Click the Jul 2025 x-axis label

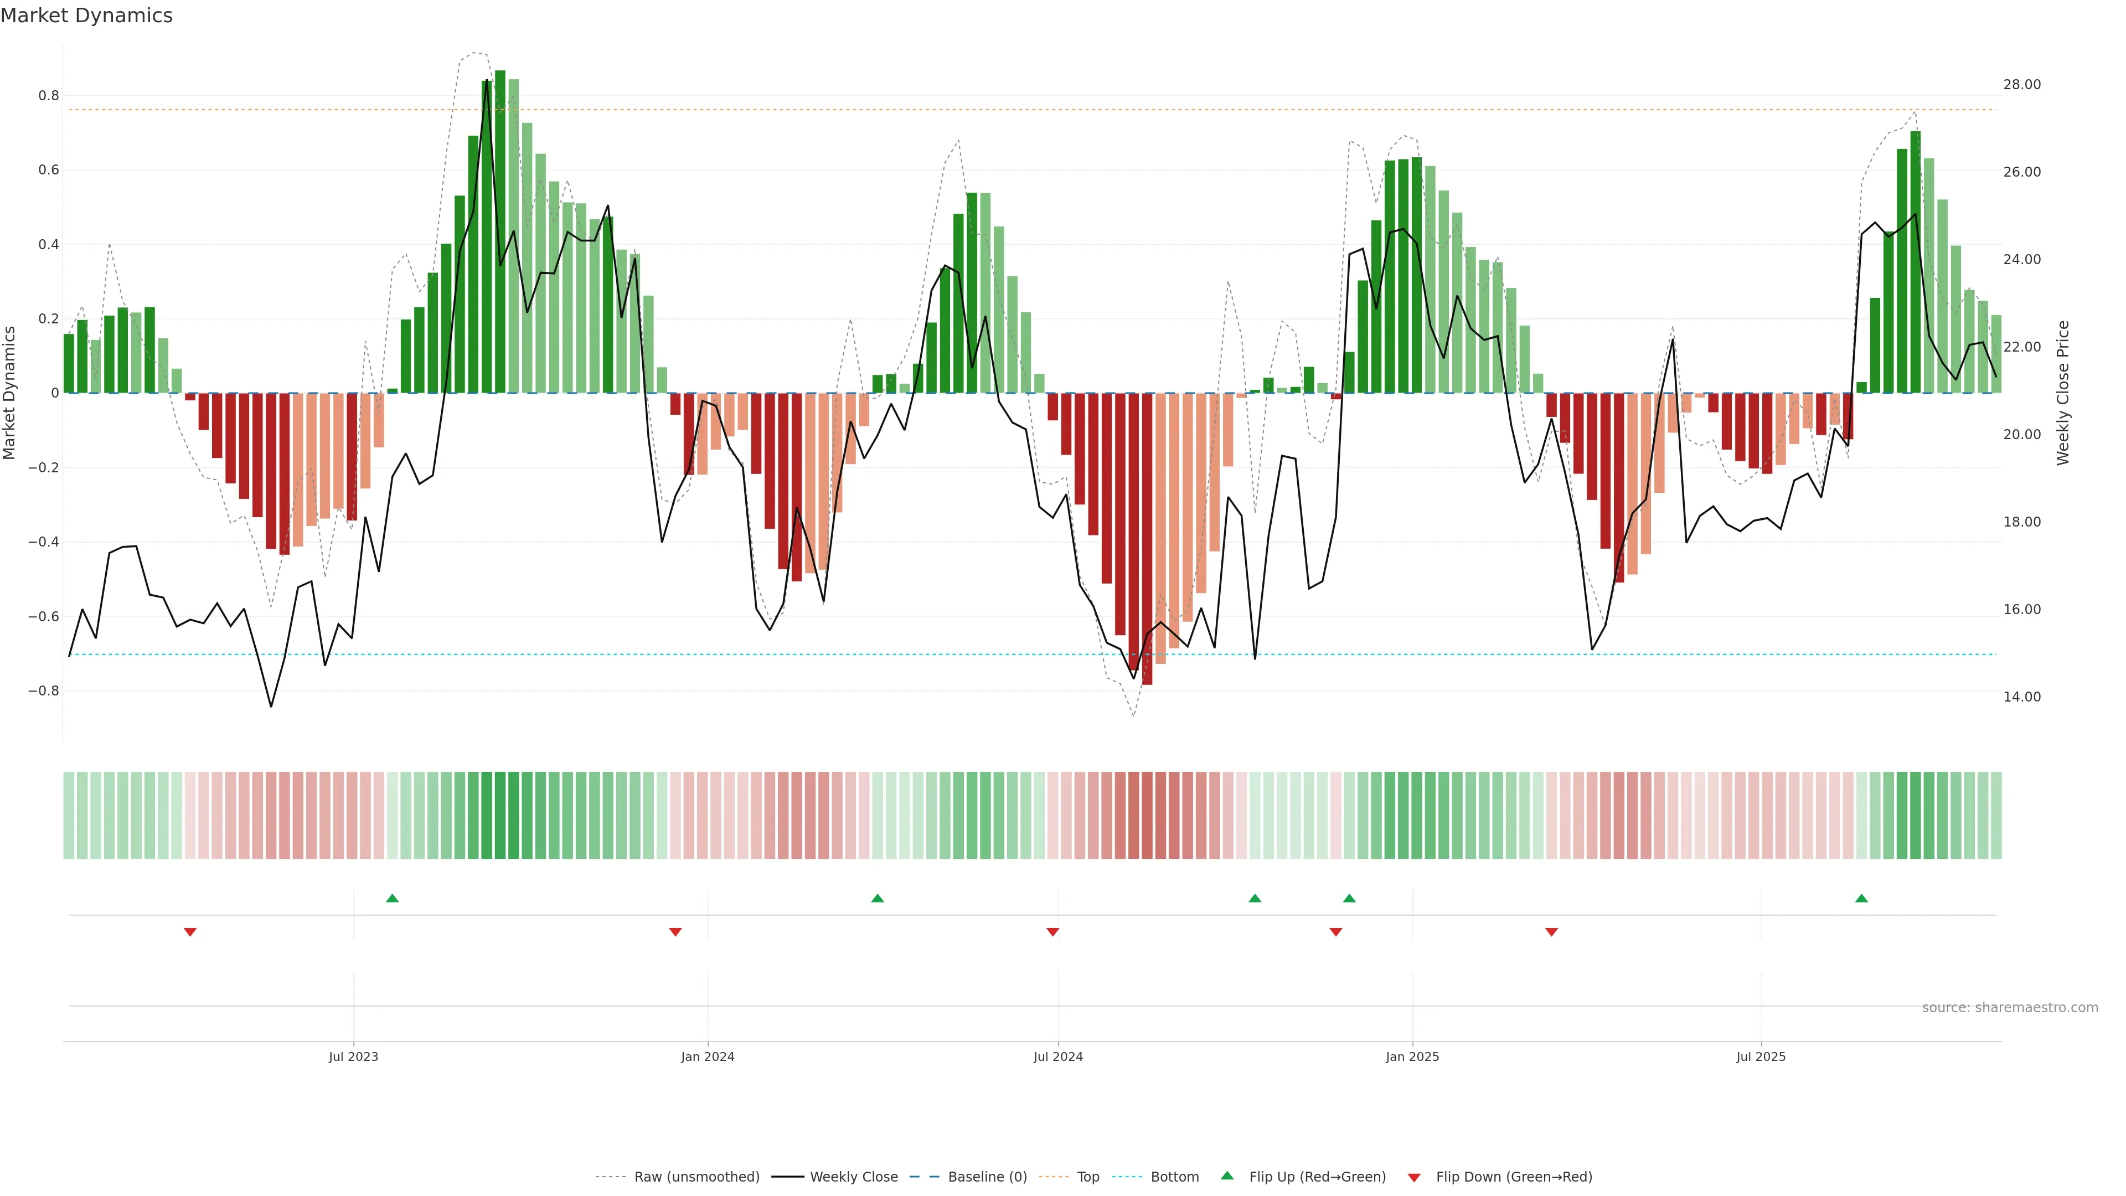(x=1761, y=1056)
